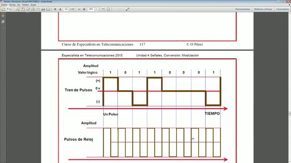Click the zoom percentage field
291x163 pixels.
click(91, 9)
